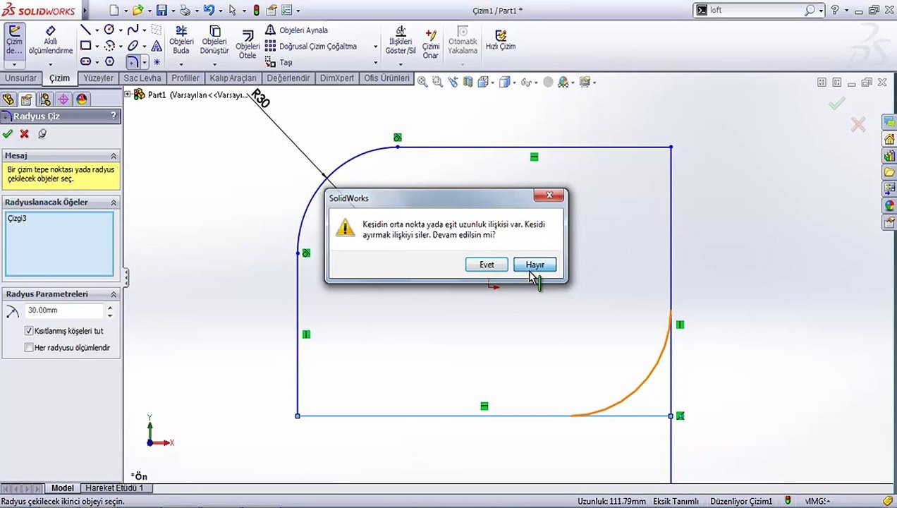Image resolution: width=897 pixels, height=508 pixels.
Task: Enable Her radyusu ölçümlendir checkbox
Action: click(x=29, y=348)
